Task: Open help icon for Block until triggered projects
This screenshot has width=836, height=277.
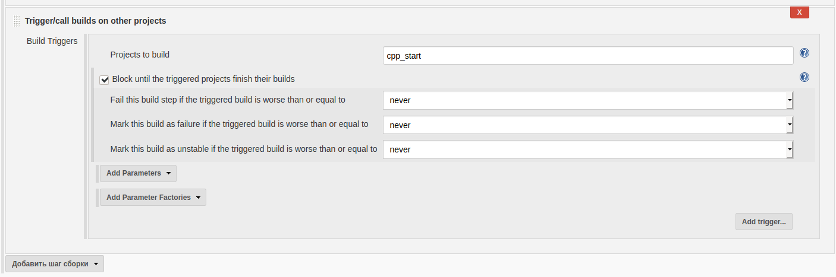Action: pos(804,77)
